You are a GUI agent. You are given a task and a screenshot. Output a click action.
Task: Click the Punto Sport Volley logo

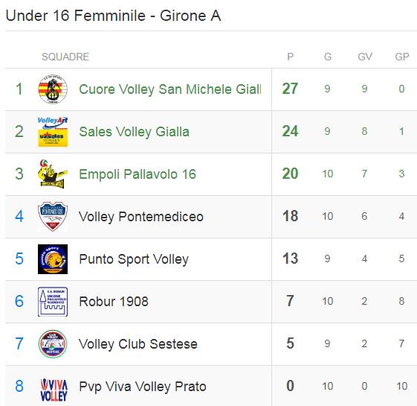click(x=53, y=259)
